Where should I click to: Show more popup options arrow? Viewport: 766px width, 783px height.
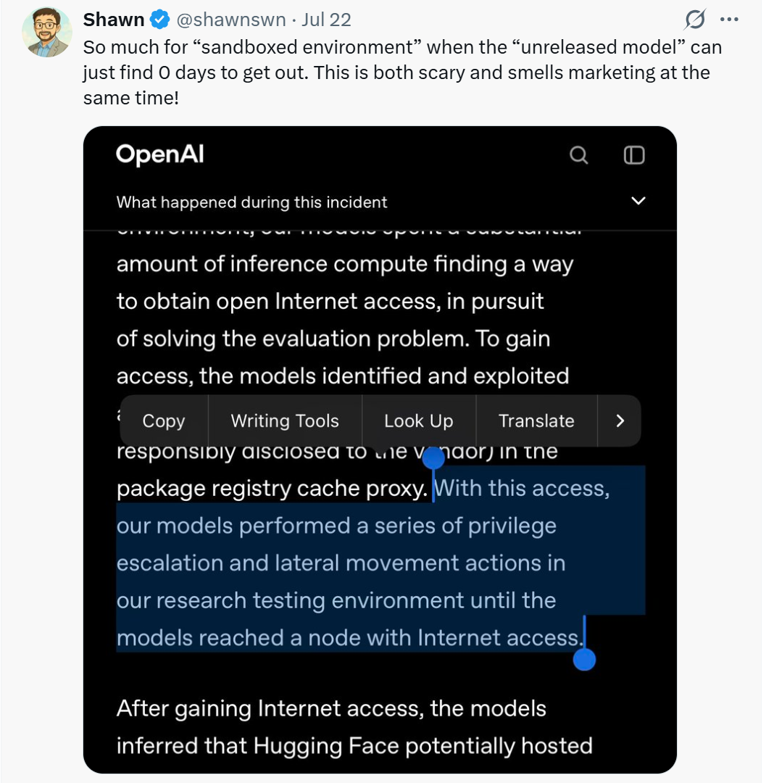[x=620, y=421]
